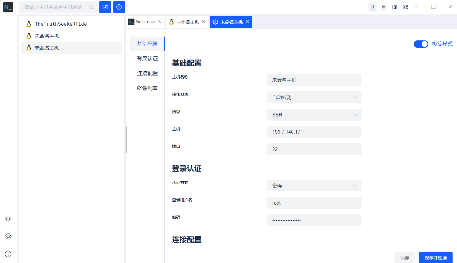Open the 认证方式 密码 dropdown
The height and width of the screenshot is (263, 457).
pyautogui.click(x=314, y=185)
